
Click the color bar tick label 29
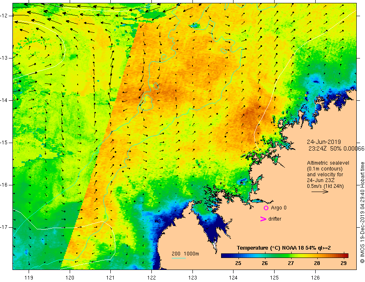(343, 263)
